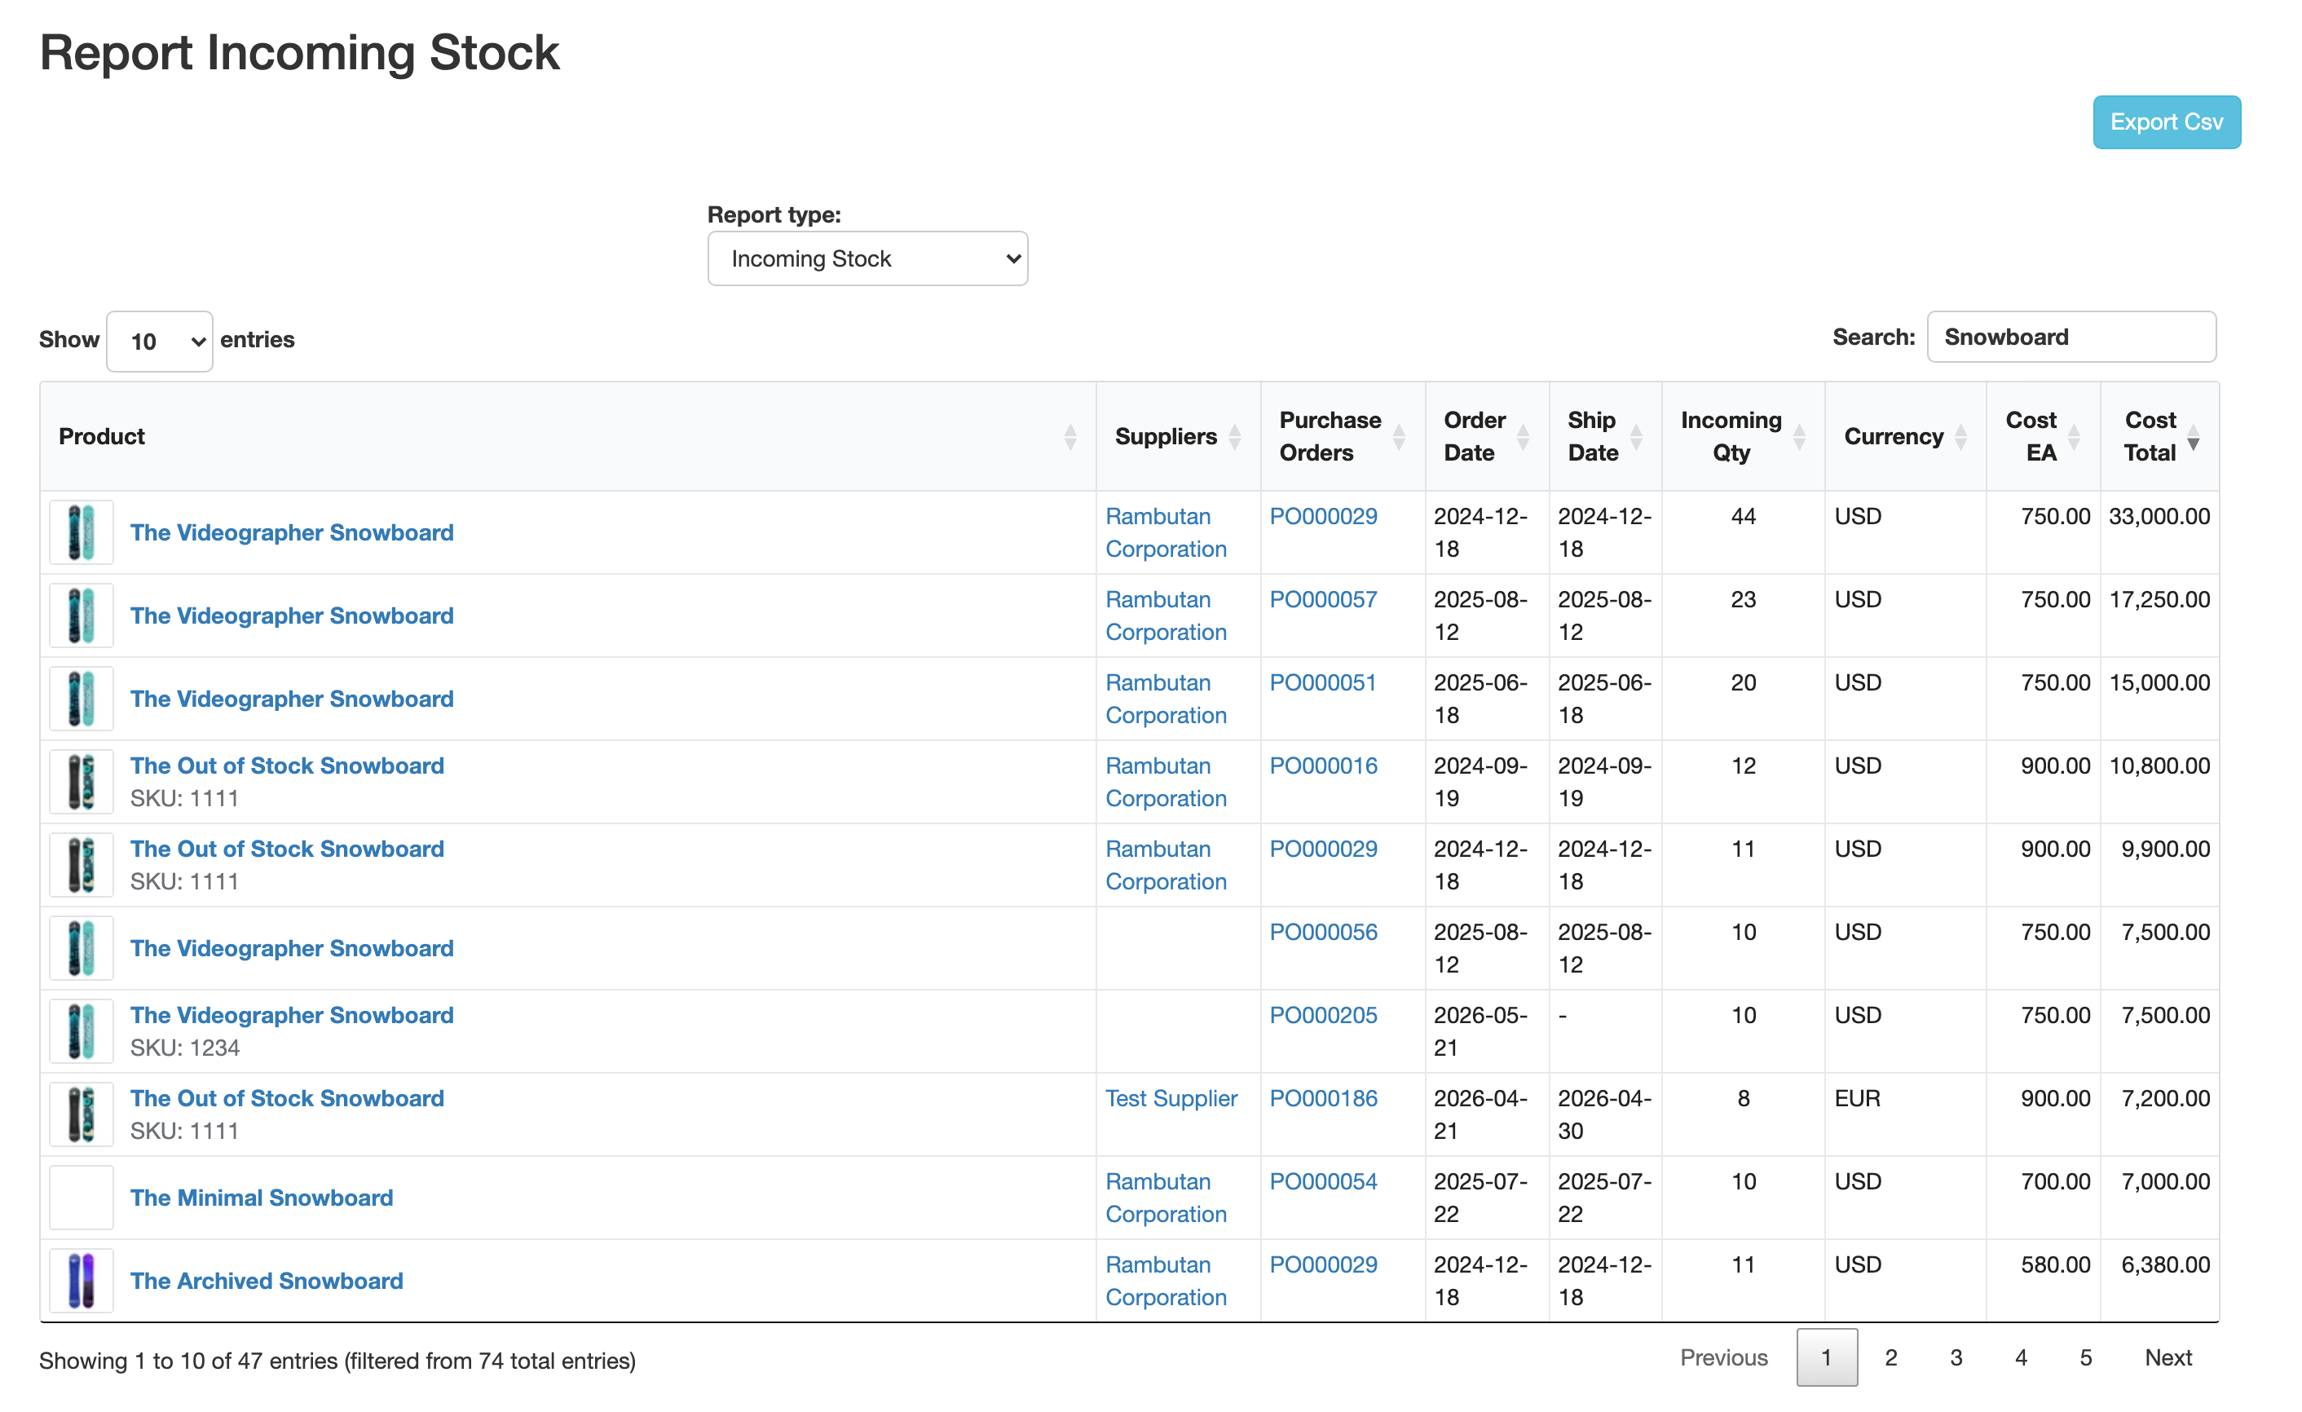The image size is (2302, 1412).
Task: Click the Minimal Snowboard empty thumbnail
Action: (x=82, y=1198)
